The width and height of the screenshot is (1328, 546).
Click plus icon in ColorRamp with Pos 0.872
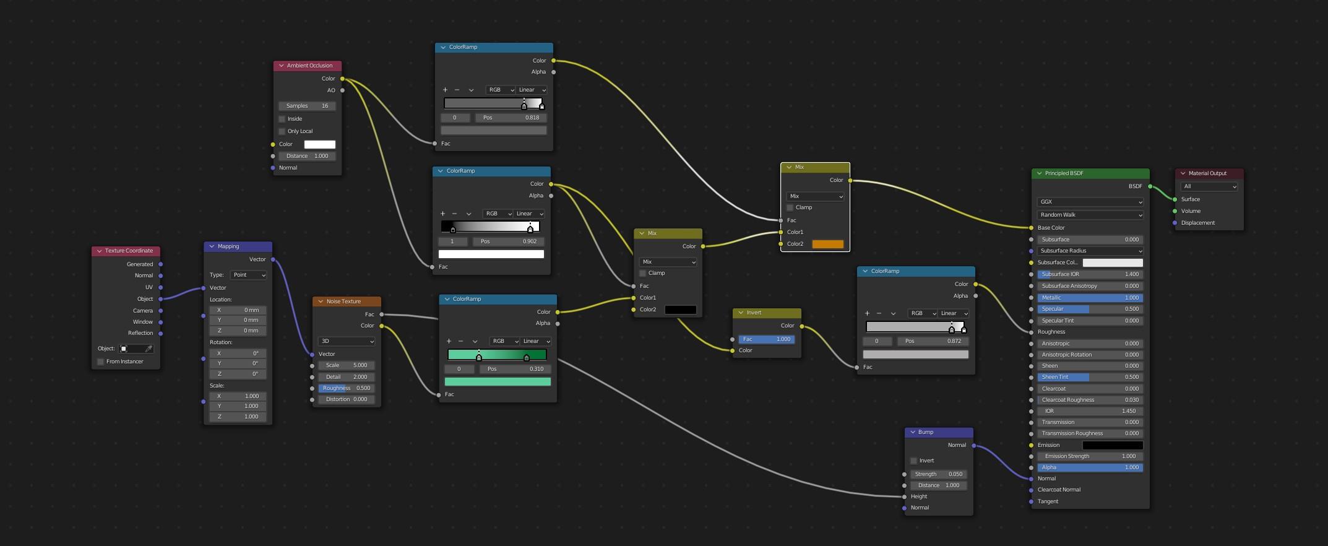tap(867, 313)
